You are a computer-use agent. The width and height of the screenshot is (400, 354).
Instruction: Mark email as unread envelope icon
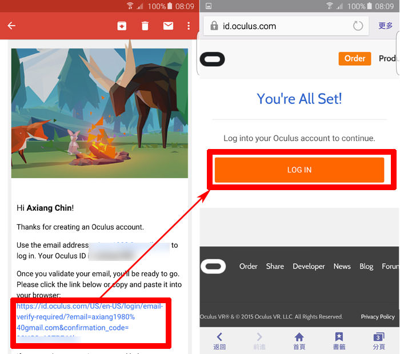(x=168, y=26)
